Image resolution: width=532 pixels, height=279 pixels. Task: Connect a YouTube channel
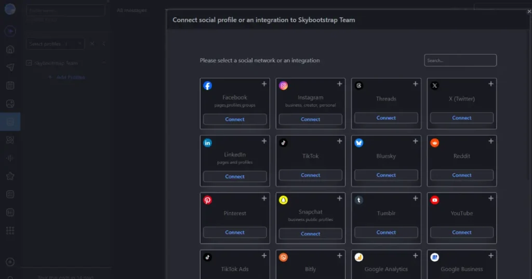(462, 232)
